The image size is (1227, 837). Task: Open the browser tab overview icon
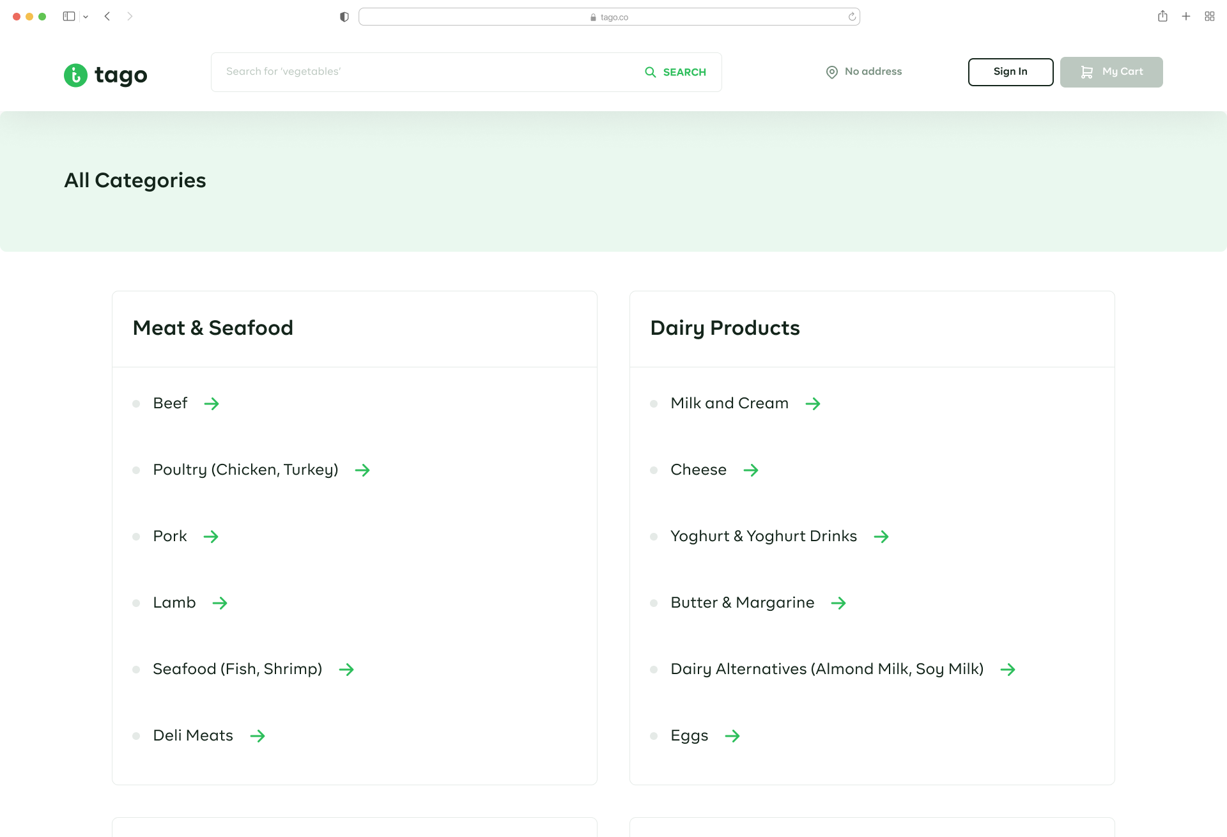[1210, 17]
